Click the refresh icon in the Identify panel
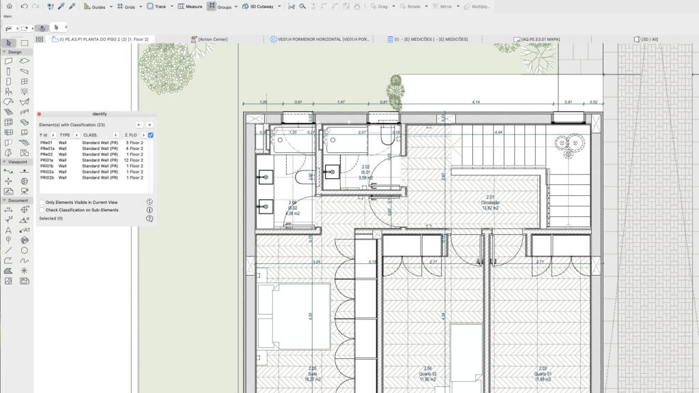Image resolution: width=699 pixels, height=393 pixels. (149, 202)
